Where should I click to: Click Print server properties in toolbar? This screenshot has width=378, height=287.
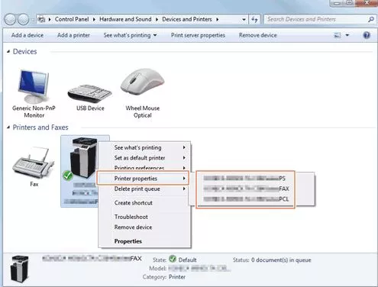(198, 35)
